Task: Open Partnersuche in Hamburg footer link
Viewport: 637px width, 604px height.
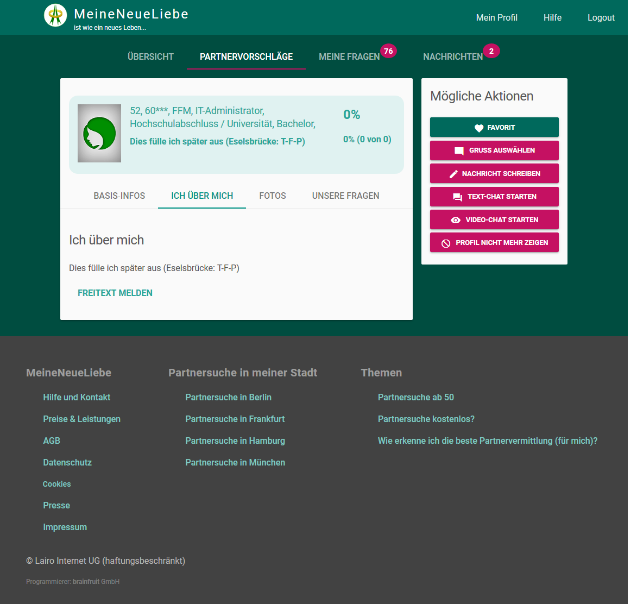Action: [x=235, y=441]
